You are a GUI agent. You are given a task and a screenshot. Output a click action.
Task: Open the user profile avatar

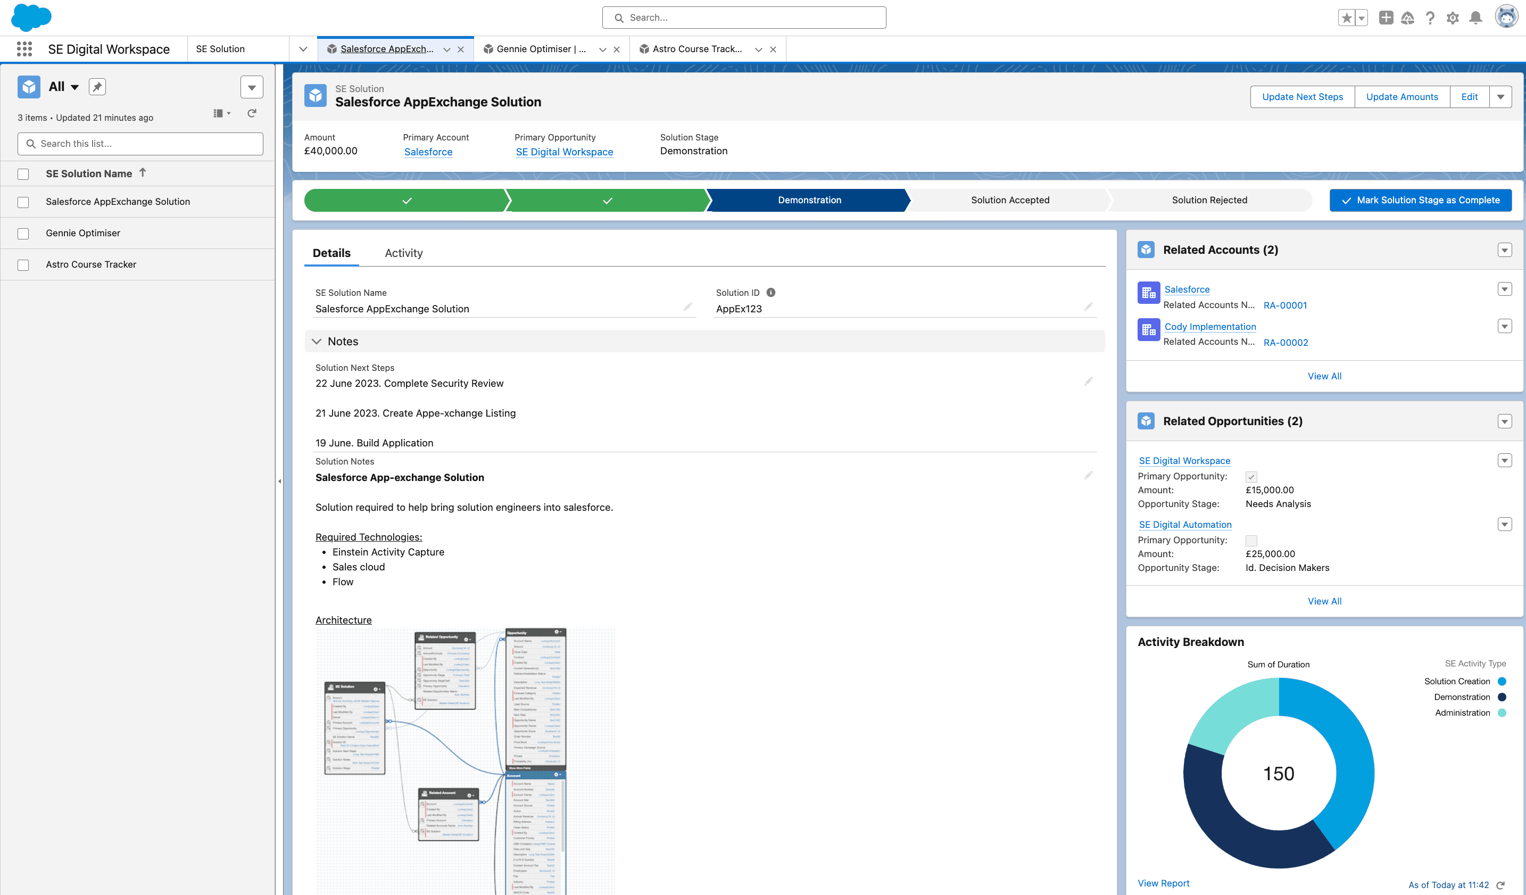[x=1506, y=17]
